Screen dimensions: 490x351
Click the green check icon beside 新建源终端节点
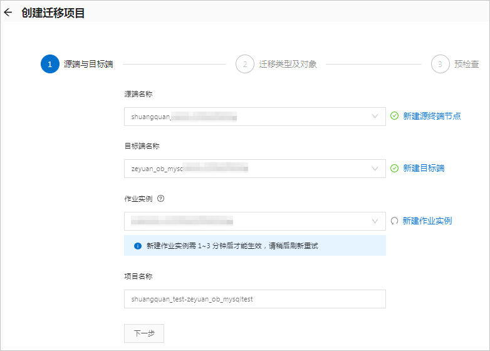click(394, 116)
